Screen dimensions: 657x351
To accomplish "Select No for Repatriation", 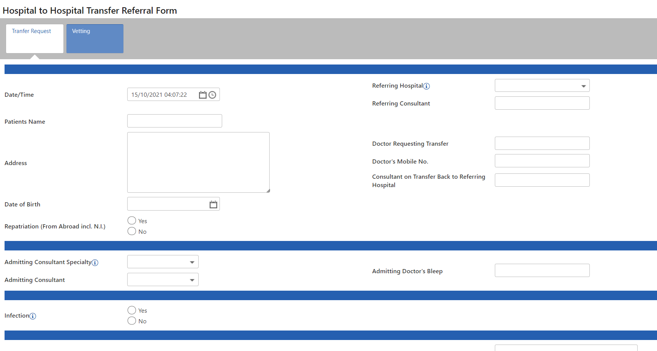I will tap(131, 231).
